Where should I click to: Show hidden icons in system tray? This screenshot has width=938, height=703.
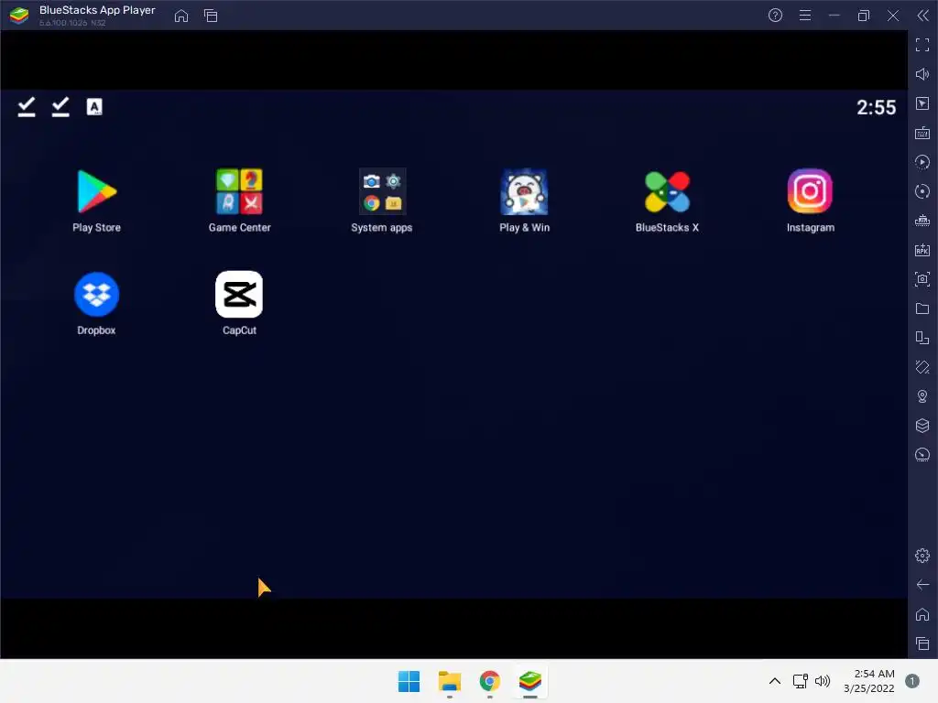775,681
